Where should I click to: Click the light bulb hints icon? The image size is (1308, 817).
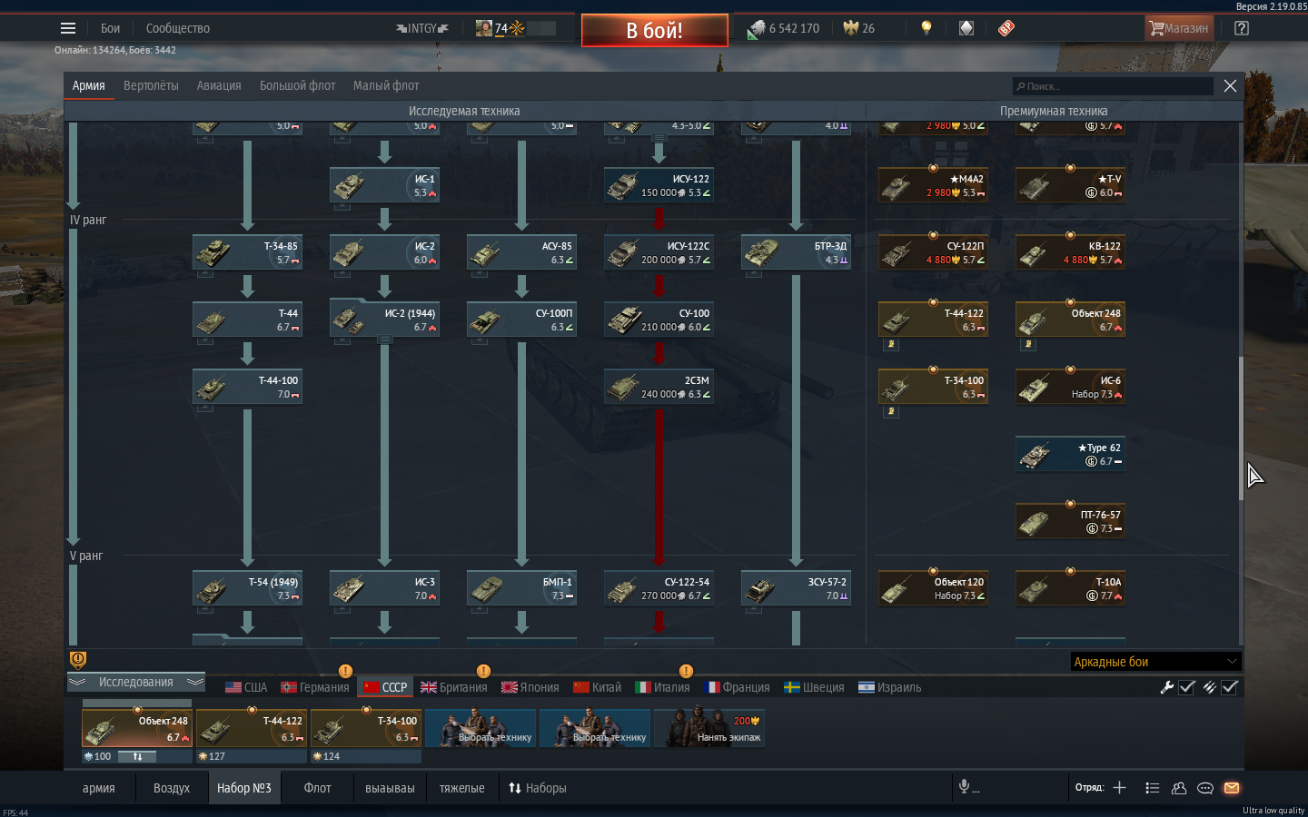pyautogui.click(x=926, y=28)
